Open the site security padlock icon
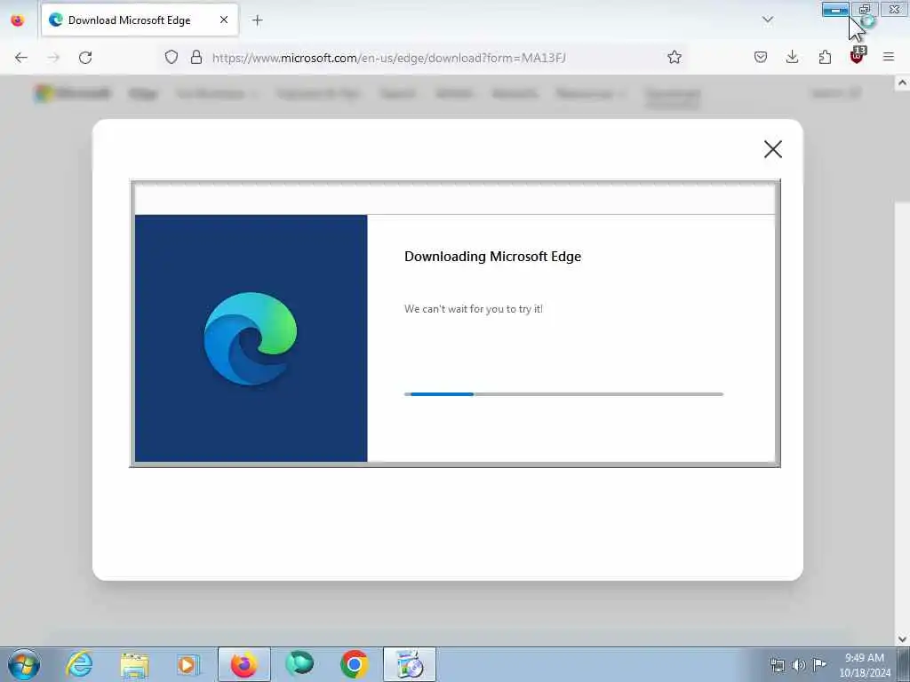 (196, 57)
